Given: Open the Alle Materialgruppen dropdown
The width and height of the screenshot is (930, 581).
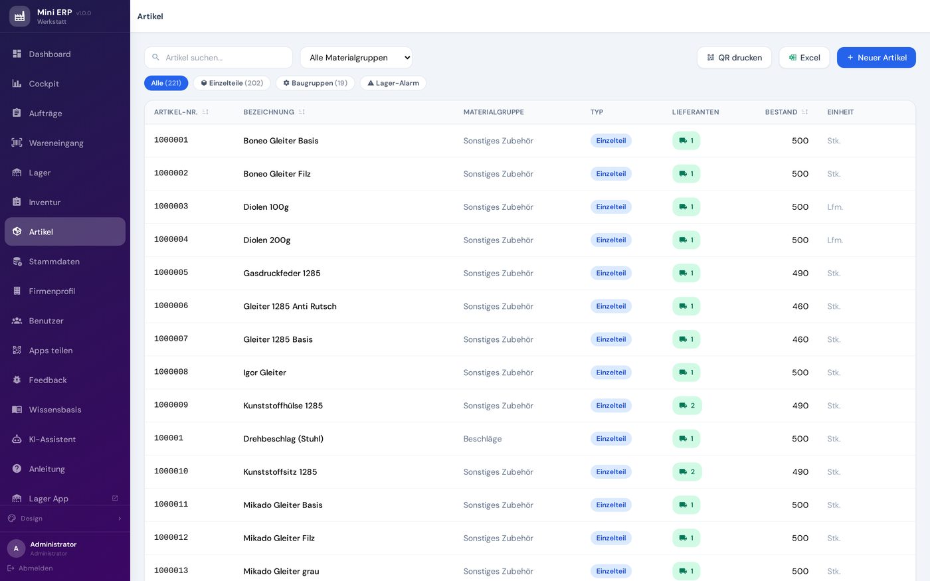Looking at the screenshot, I should [356, 58].
